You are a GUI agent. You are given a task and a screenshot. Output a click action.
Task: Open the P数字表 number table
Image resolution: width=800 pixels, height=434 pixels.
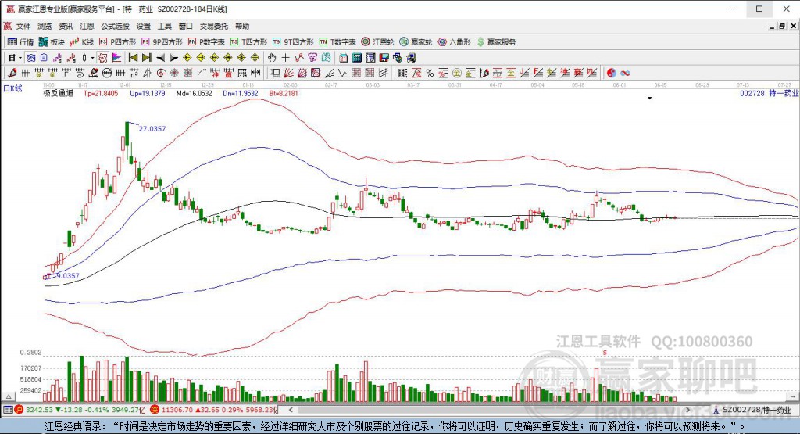click(x=206, y=42)
